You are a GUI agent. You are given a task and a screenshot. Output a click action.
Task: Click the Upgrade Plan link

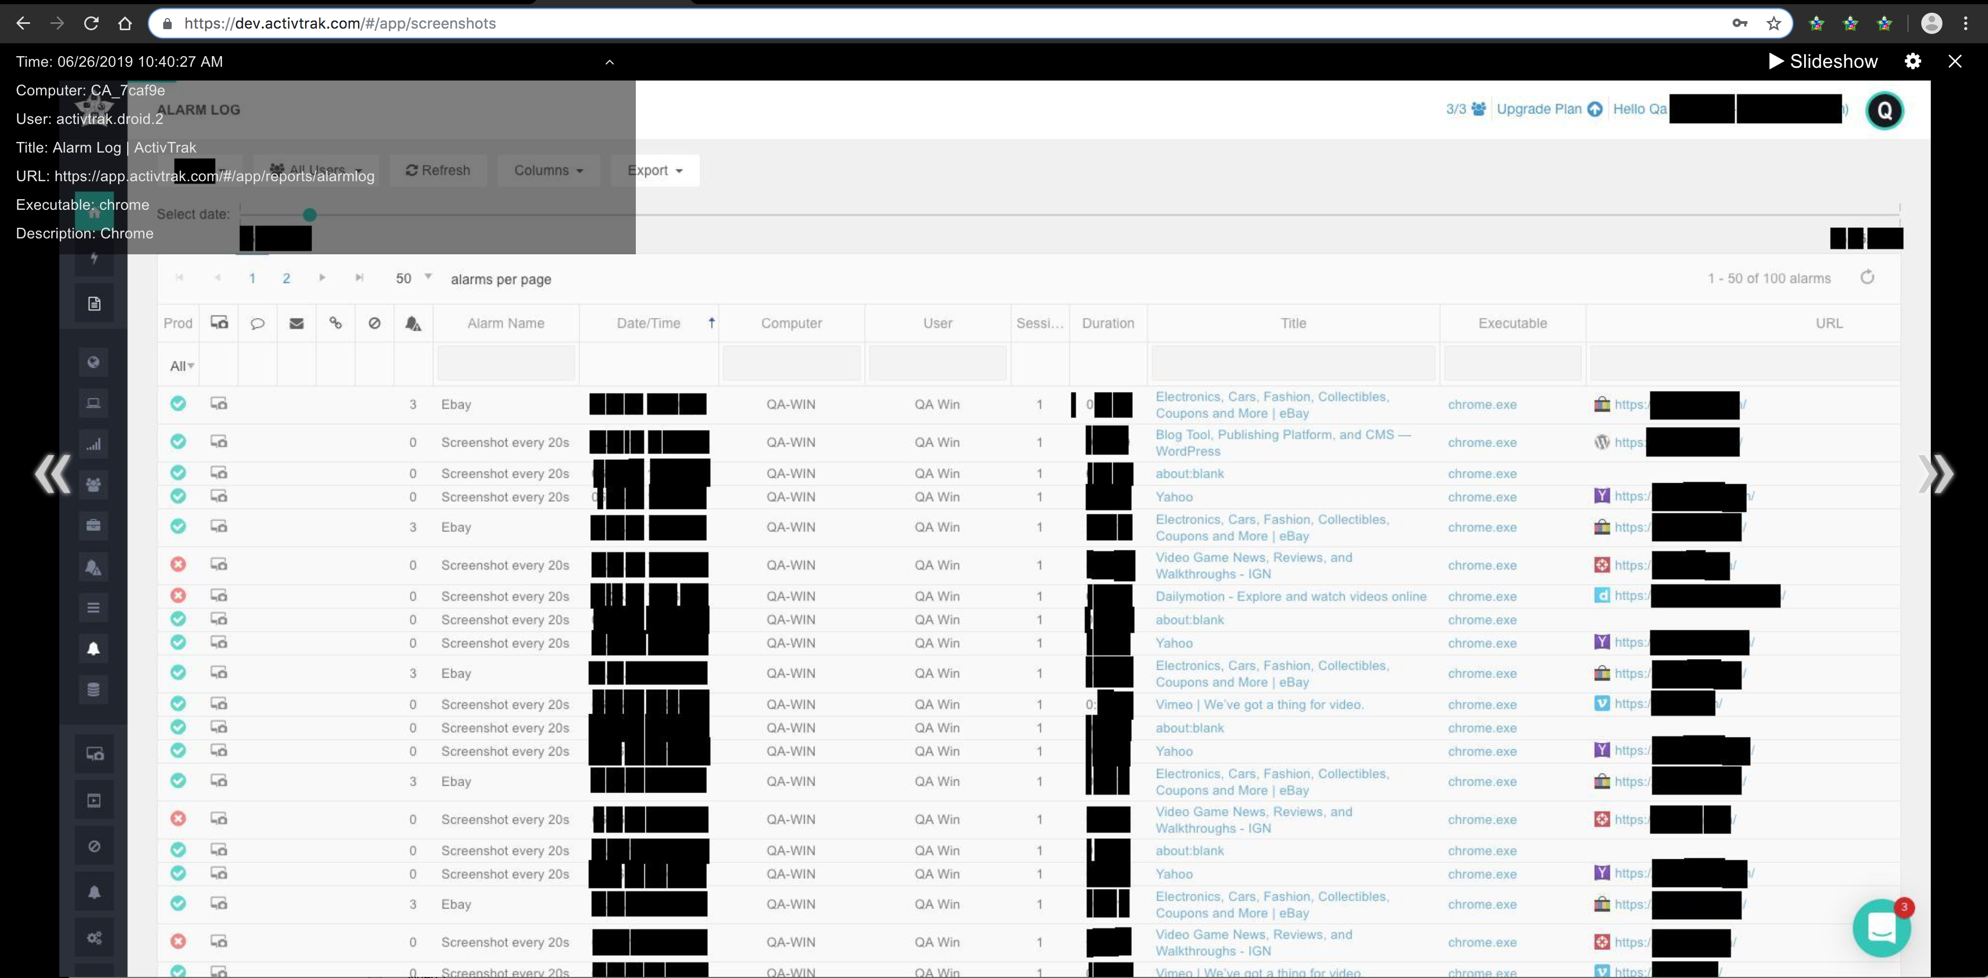pyautogui.click(x=1550, y=109)
